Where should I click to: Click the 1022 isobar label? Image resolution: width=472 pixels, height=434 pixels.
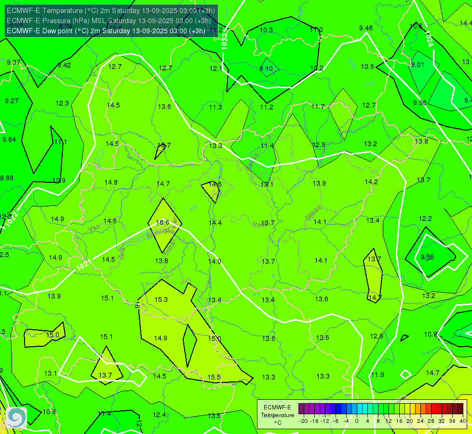12,219
